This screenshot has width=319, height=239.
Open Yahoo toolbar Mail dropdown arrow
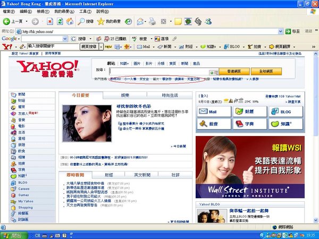[x=154, y=47]
